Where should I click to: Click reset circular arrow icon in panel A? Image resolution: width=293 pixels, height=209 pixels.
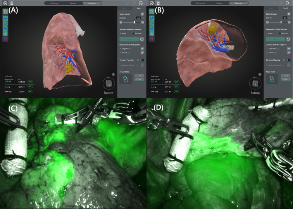[141, 39]
